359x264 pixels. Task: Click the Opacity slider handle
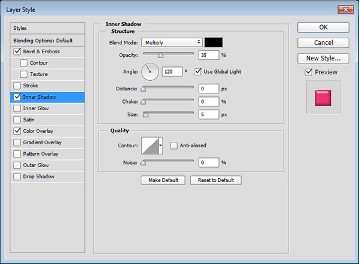161,56
